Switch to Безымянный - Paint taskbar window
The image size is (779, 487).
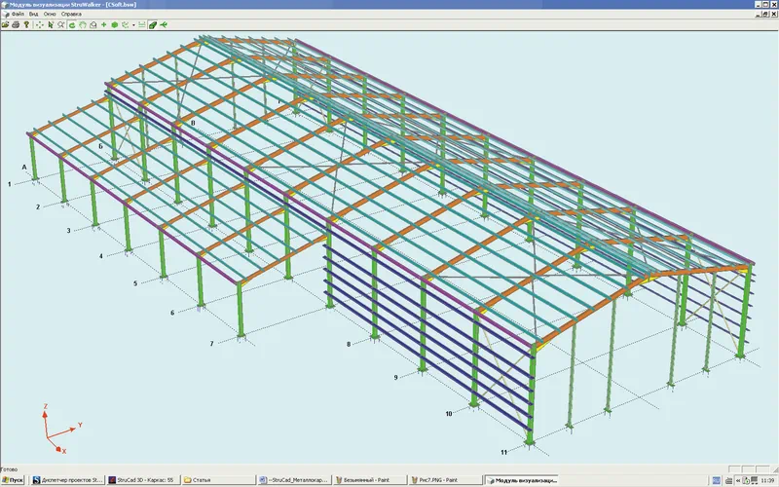pos(370,480)
